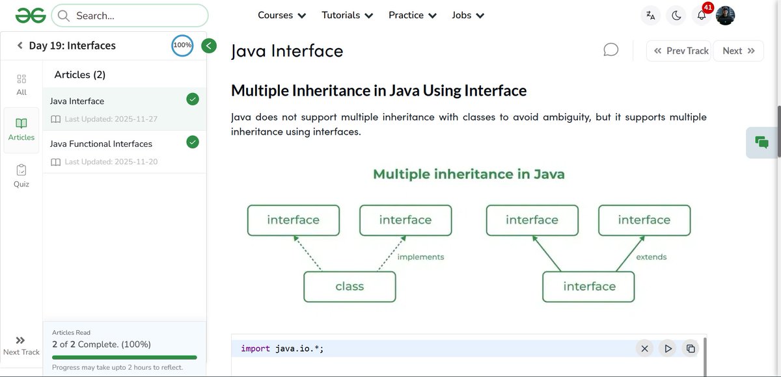
Task: Run the Java code using the play icon
Action: (x=667, y=348)
